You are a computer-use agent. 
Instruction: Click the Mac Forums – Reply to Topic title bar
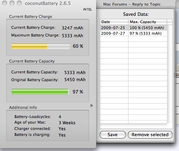[132, 4]
